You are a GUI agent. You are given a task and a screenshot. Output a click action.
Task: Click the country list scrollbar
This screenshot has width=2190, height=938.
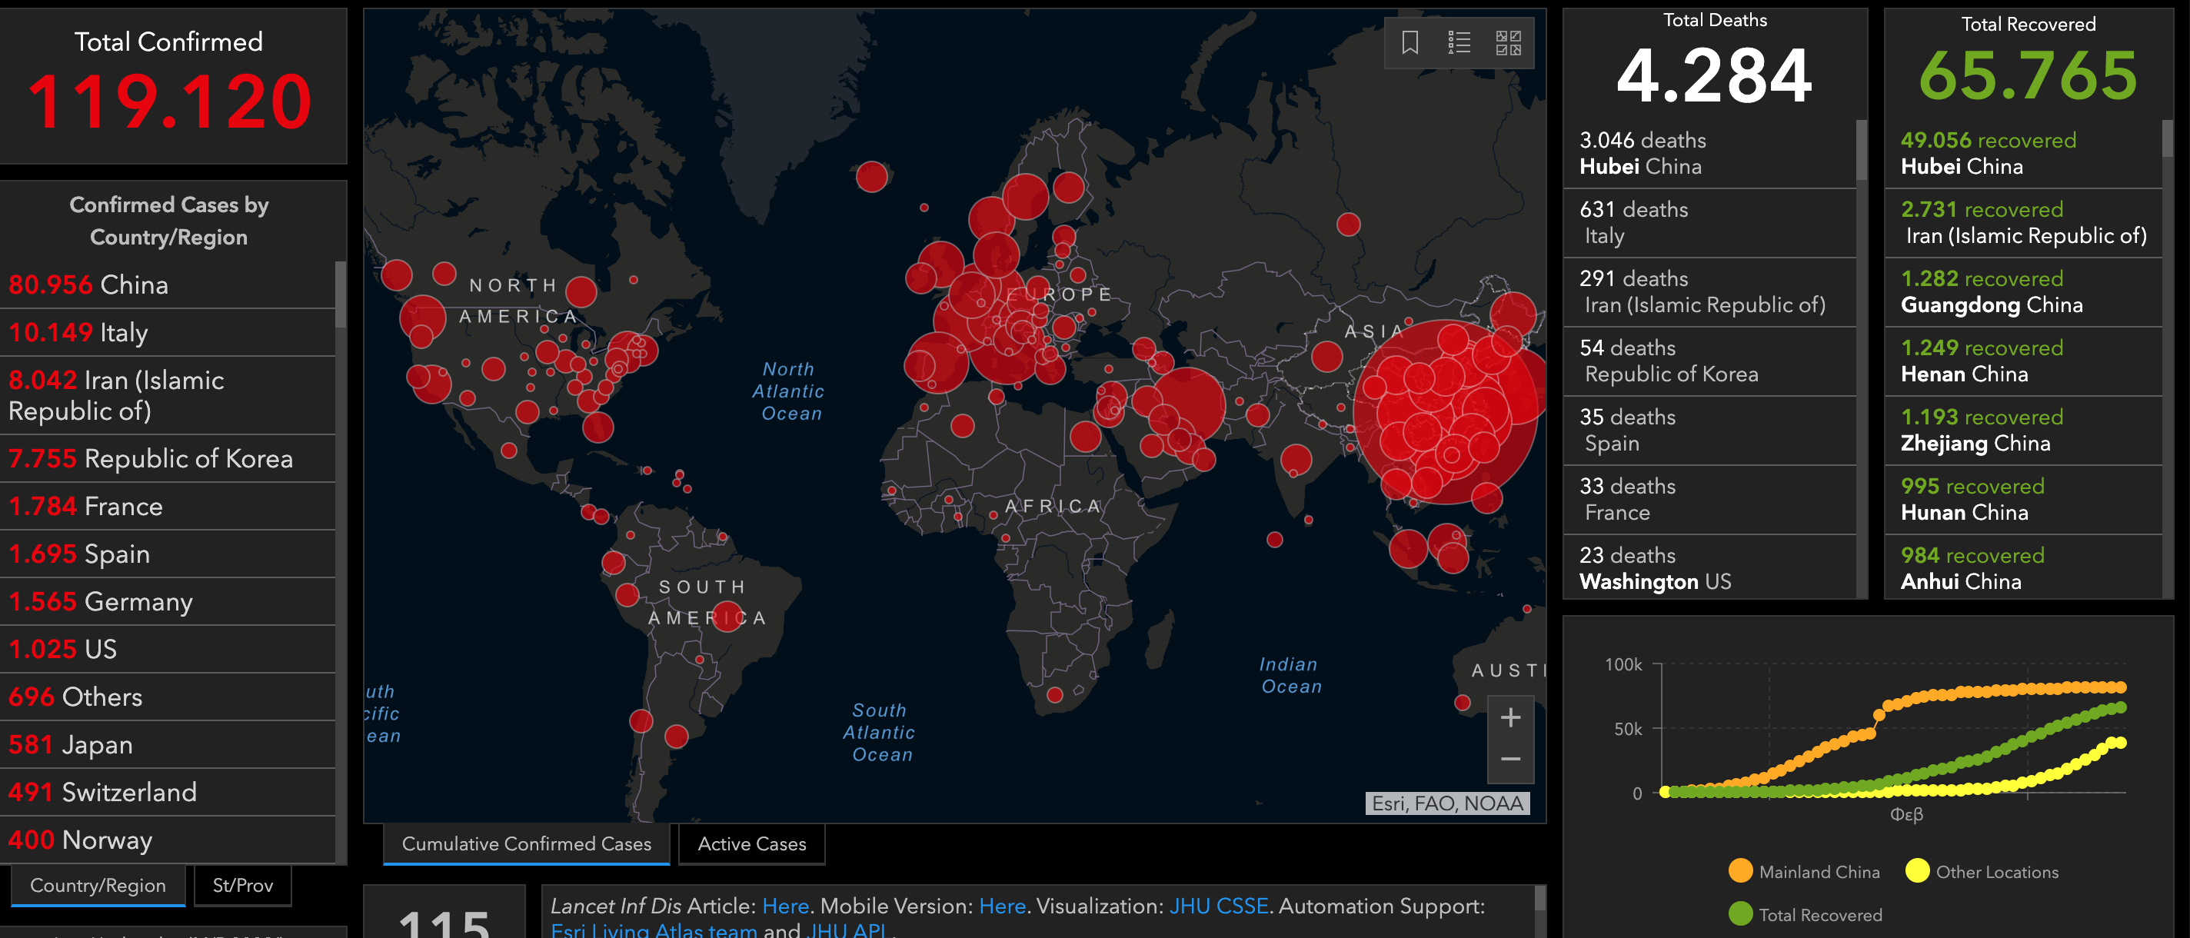pos(341,294)
